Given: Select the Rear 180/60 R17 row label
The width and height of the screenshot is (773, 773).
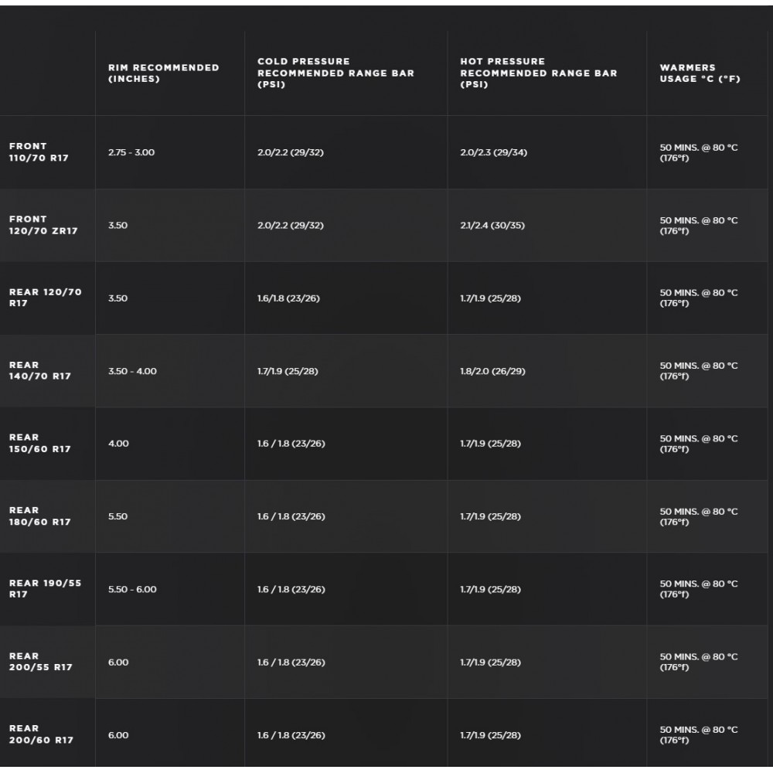Looking at the screenshot, I should click(x=40, y=516).
